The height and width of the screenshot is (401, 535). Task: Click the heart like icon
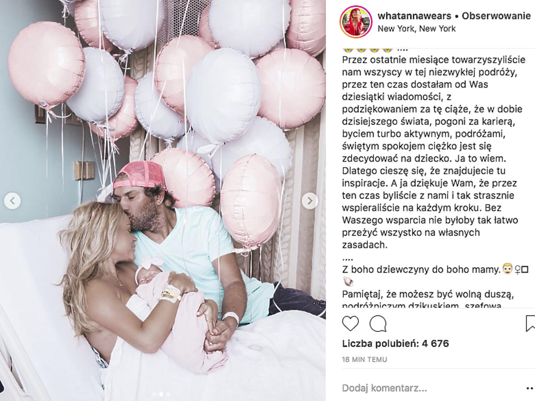pos(350,323)
